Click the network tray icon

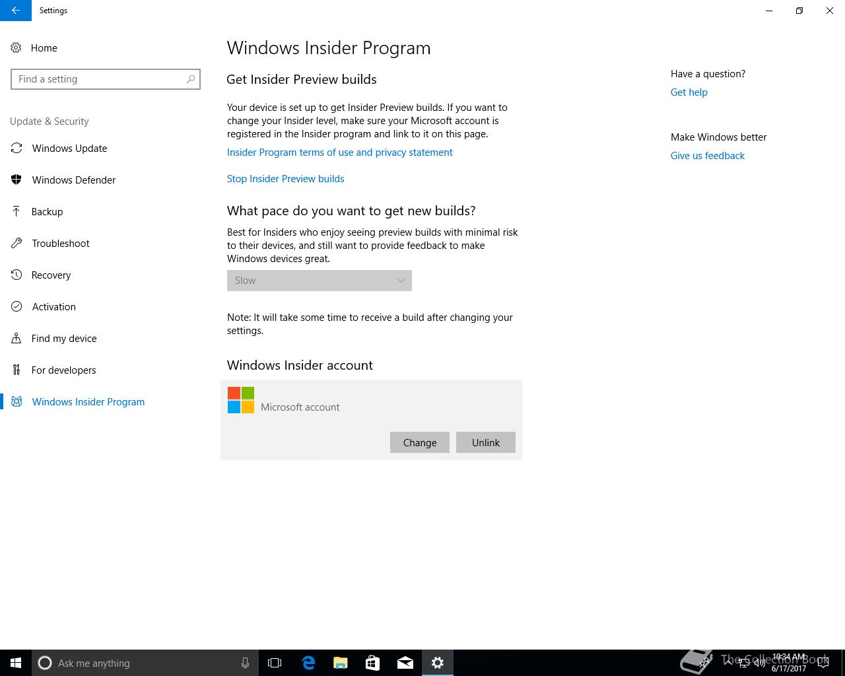tap(744, 663)
